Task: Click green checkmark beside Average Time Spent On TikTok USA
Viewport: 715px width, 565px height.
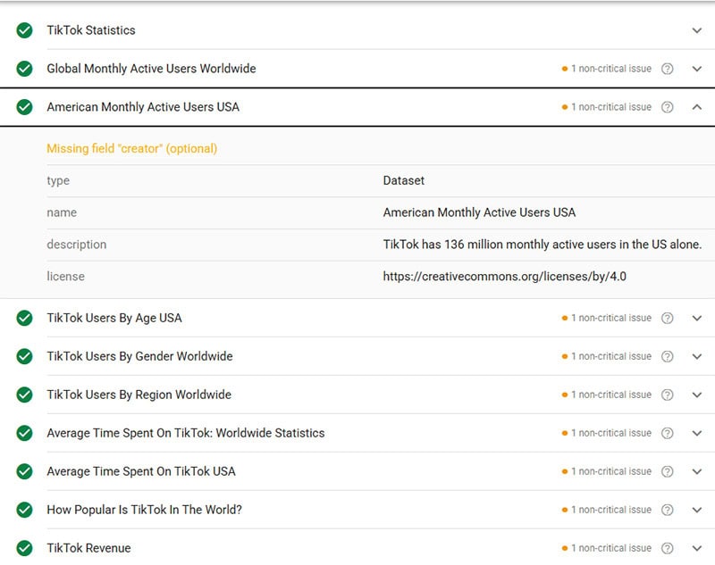Action: tap(25, 471)
